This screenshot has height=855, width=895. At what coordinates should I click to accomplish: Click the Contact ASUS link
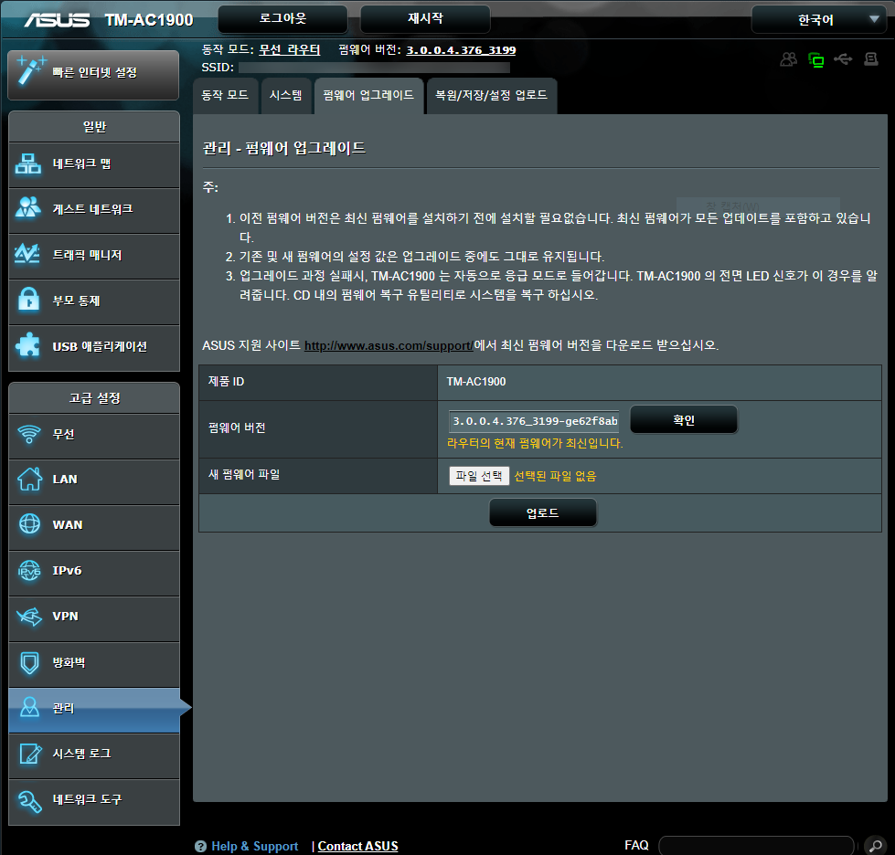pyautogui.click(x=357, y=847)
